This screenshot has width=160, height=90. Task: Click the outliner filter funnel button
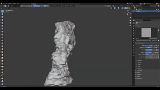[x=155, y=6]
